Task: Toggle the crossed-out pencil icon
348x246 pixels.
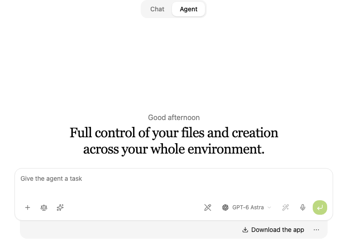Action: [x=208, y=207]
